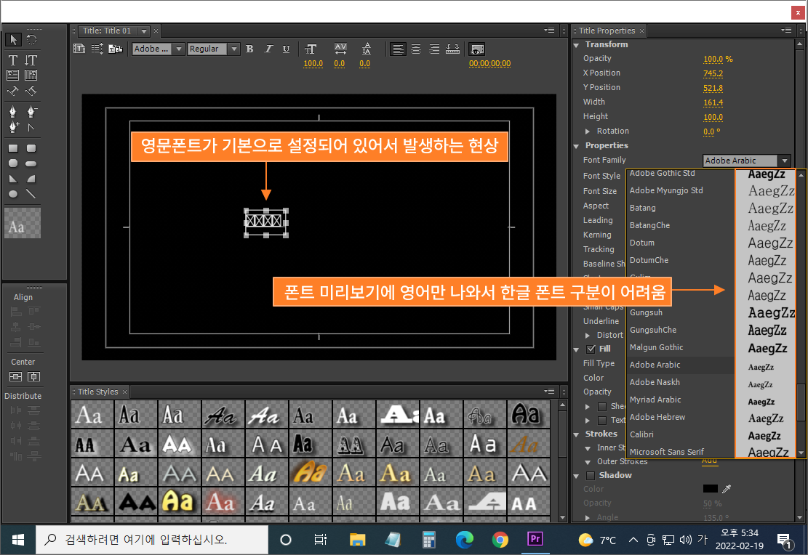Screen dimensions: 808x555
Task: Enable the Texture checkbox
Action: point(602,420)
